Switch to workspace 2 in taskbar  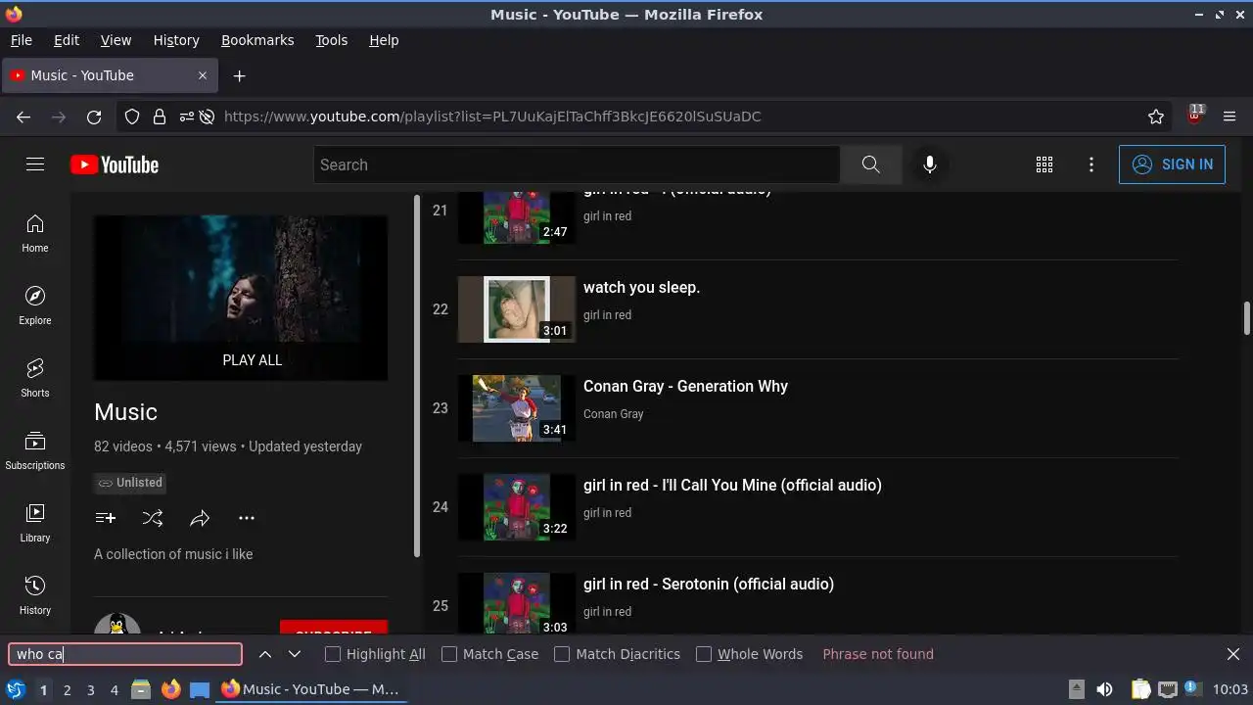pyautogui.click(x=67, y=689)
